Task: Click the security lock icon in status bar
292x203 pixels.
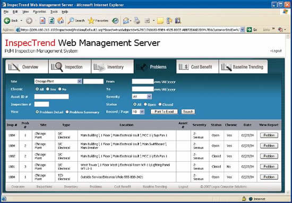Action: (x=244, y=199)
